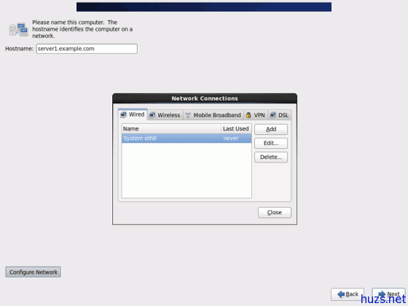Click the Back arrow icon
This screenshot has height=306, width=408.
coord(341,294)
